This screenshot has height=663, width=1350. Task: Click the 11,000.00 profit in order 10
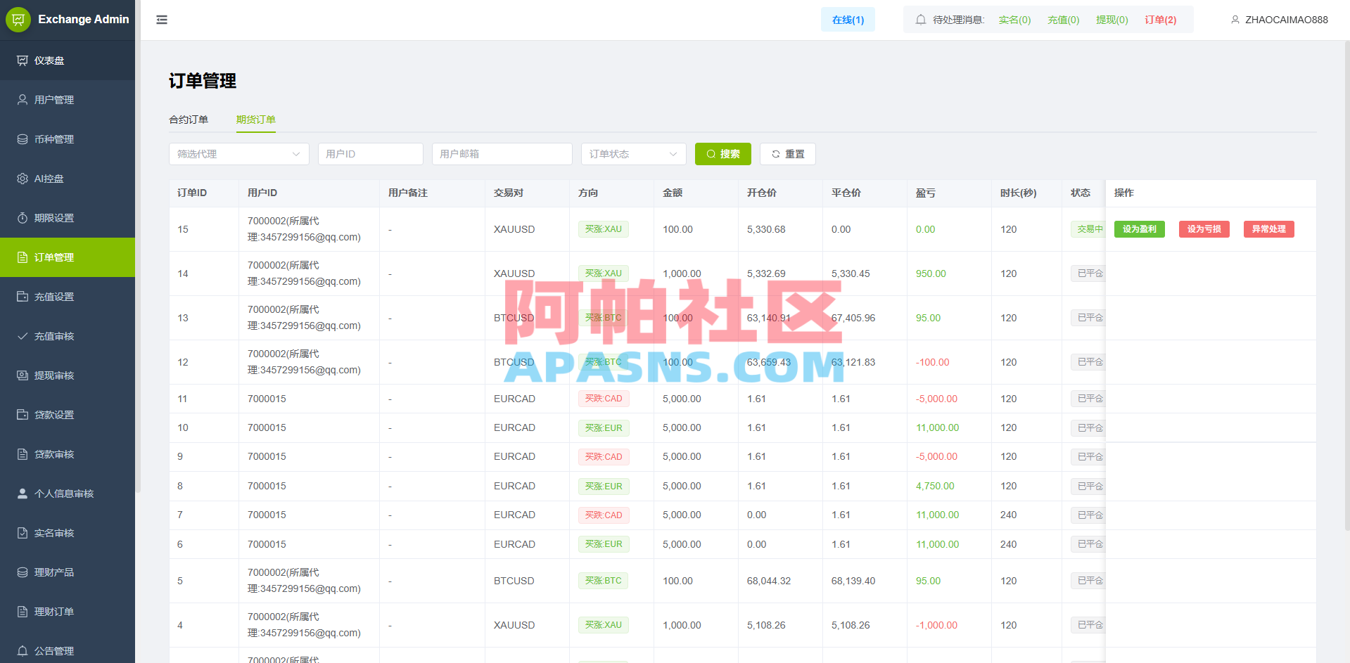[937, 427]
